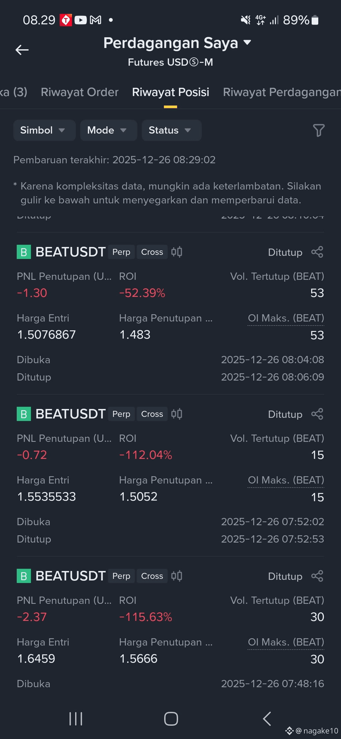Open chart icon for third BEATUSDT entry
341x739 pixels.
(176, 576)
